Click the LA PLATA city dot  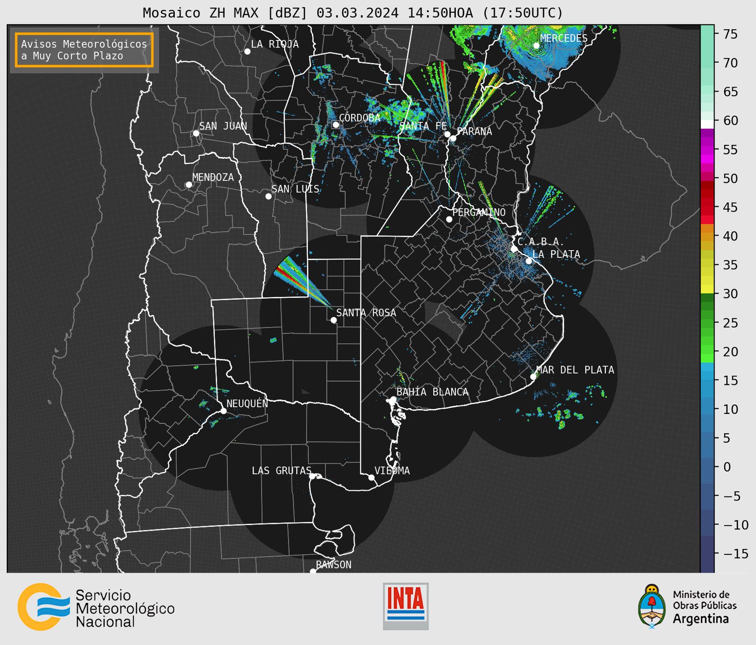click(x=529, y=261)
